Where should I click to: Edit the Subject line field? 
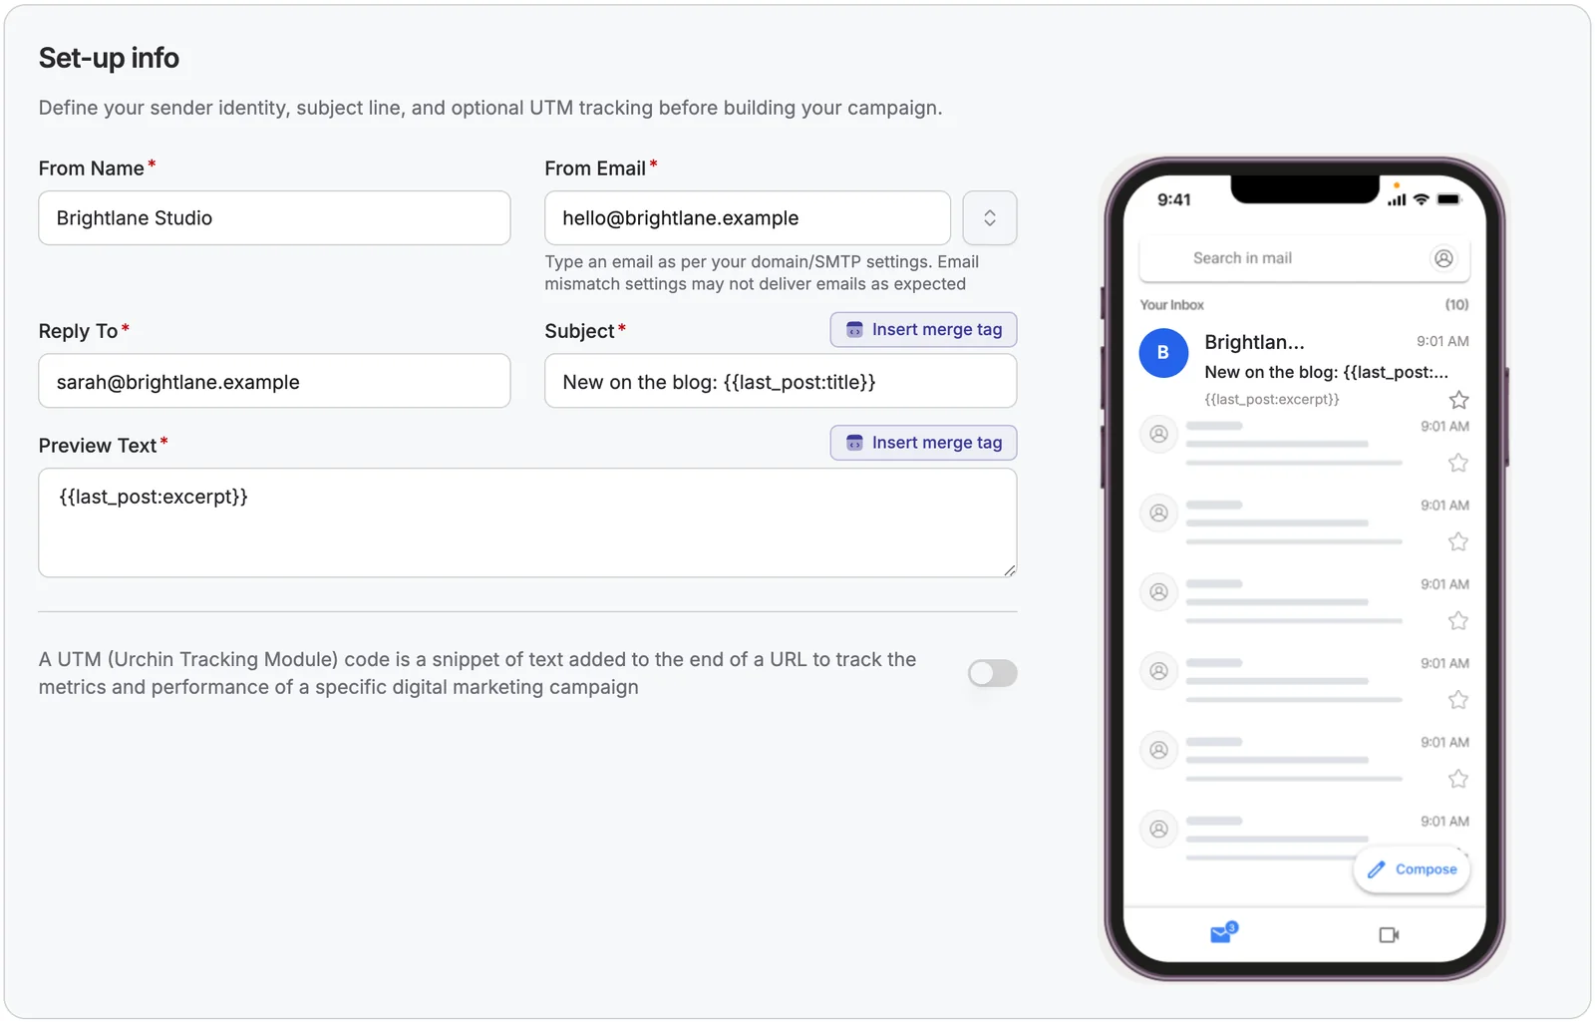pyautogui.click(x=781, y=381)
